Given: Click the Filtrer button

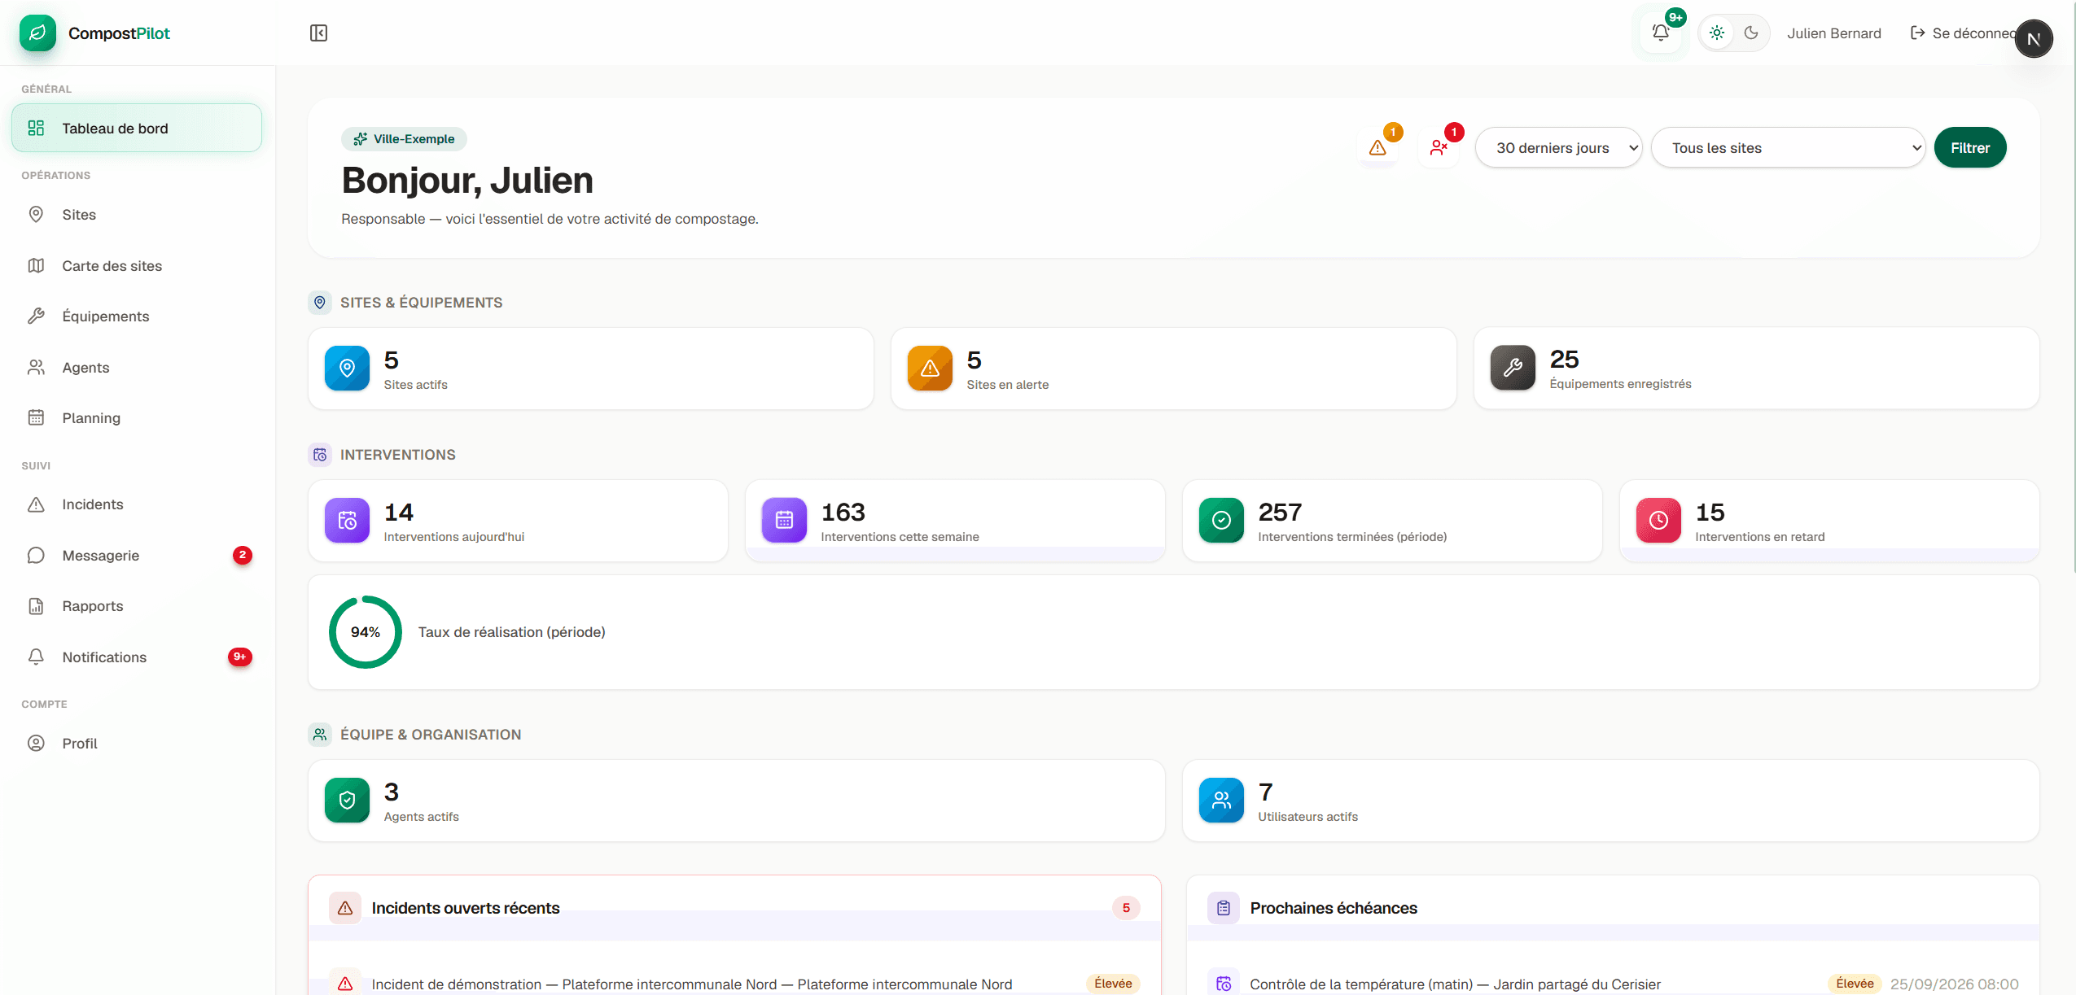Looking at the screenshot, I should pyautogui.click(x=1970, y=148).
